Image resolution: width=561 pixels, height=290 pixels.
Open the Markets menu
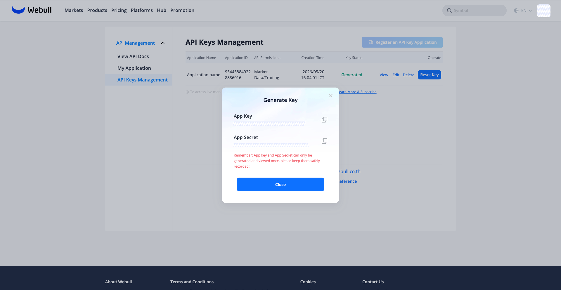(74, 10)
